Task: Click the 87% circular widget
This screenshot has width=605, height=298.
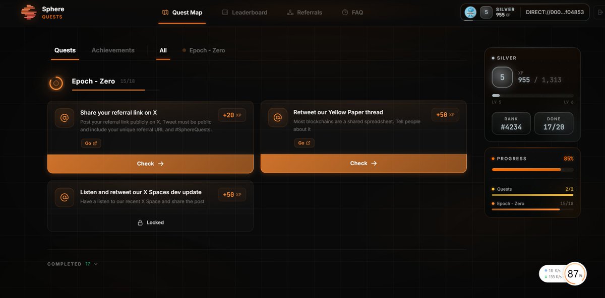Action: [574, 274]
